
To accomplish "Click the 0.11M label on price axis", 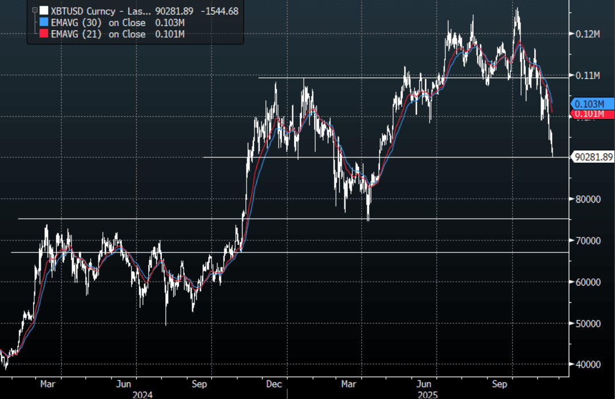I will point(588,76).
